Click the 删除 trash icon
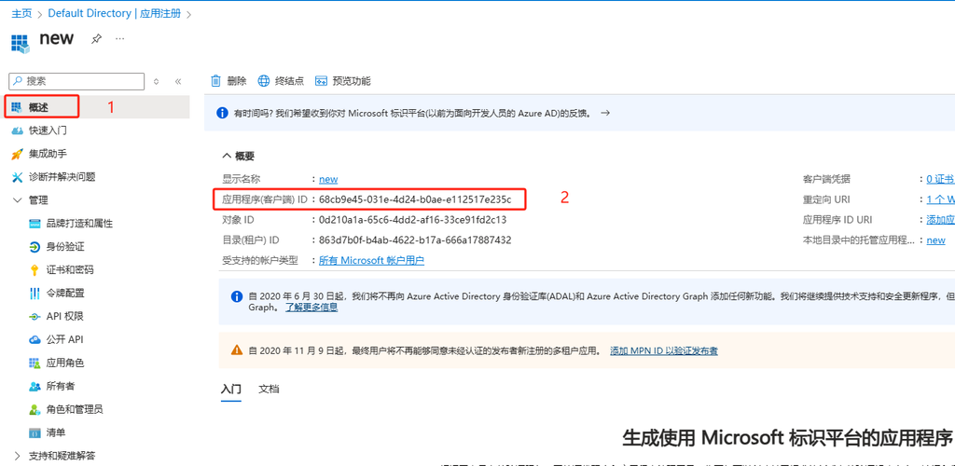Screen dimensions: 955x466 click(x=216, y=81)
